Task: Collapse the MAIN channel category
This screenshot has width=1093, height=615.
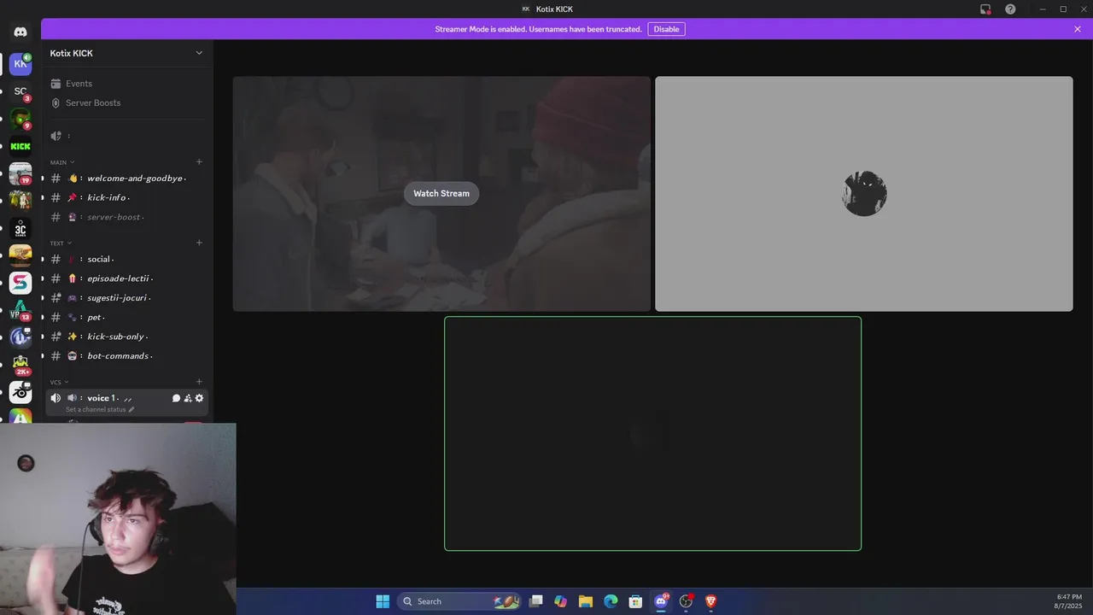Action: click(x=62, y=162)
